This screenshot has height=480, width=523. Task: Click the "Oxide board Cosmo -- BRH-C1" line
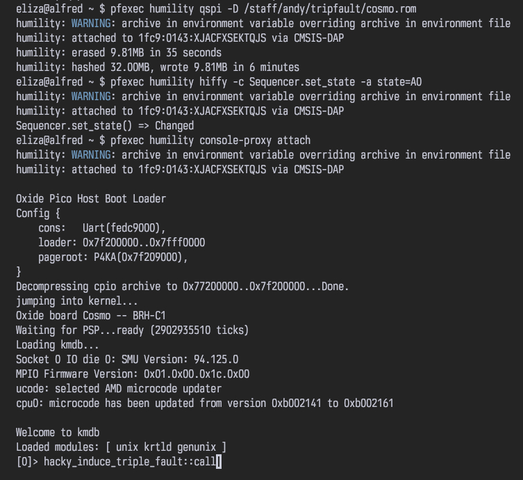coord(91,315)
